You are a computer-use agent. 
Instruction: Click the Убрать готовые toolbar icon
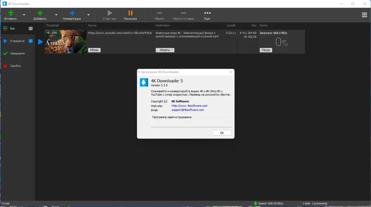tap(183, 13)
